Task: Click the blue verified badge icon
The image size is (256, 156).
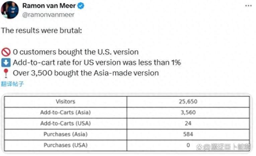Action: pyautogui.click(x=81, y=6)
